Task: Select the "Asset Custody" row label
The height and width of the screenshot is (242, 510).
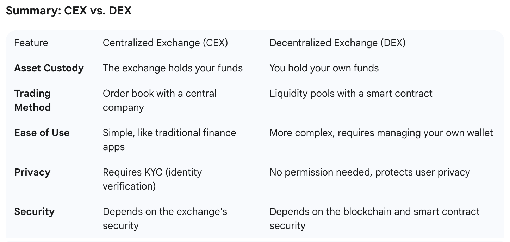Action: click(49, 68)
